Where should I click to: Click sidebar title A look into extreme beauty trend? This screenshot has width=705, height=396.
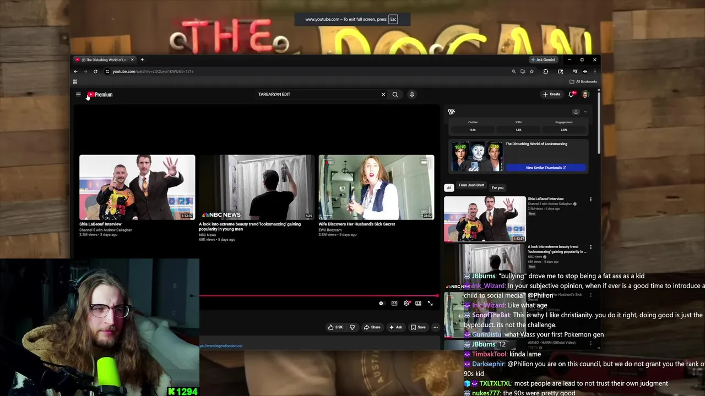tap(557, 249)
